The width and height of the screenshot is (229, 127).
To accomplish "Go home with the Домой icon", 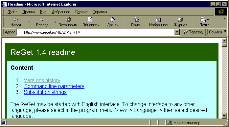I will click(112, 20).
